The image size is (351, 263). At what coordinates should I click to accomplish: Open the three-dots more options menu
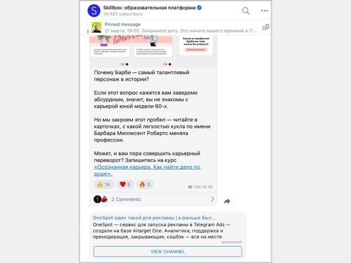[x=264, y=11]
